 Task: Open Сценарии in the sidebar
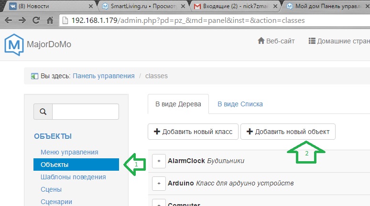coord(56,202)
